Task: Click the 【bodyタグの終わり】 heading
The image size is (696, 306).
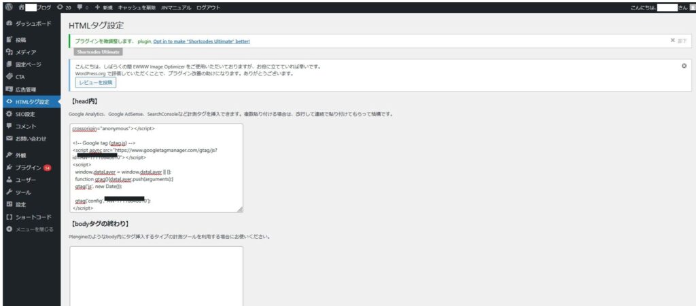Action: coord(101,224)
